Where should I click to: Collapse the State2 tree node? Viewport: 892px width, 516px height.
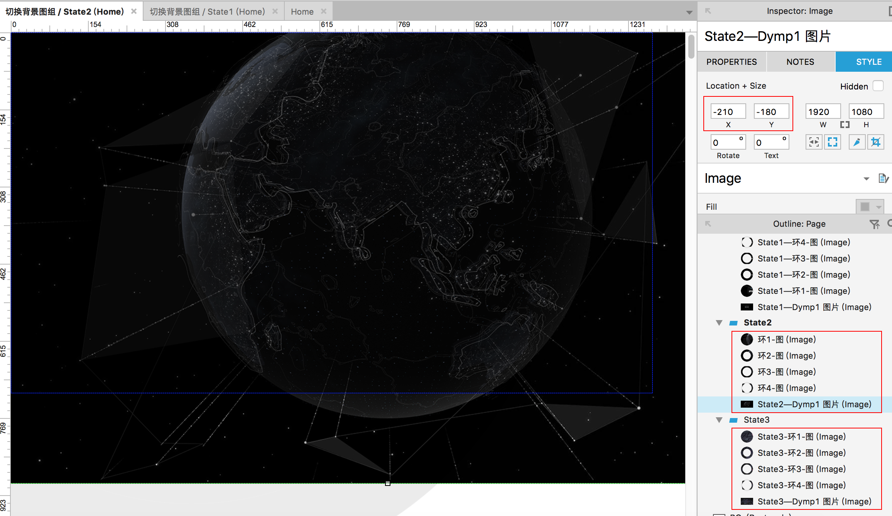point(719,322)
